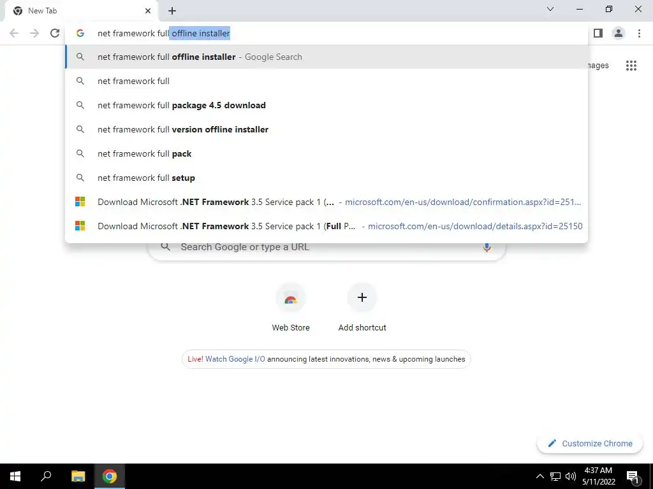653x489 pixels.
Task: Open the taskbar clock 4:37 AM
Action: coord(599,476)
